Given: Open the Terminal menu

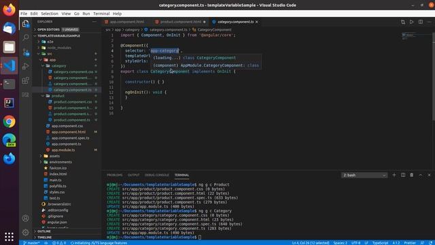Looking at the screenshot, I should click(101, 14).
